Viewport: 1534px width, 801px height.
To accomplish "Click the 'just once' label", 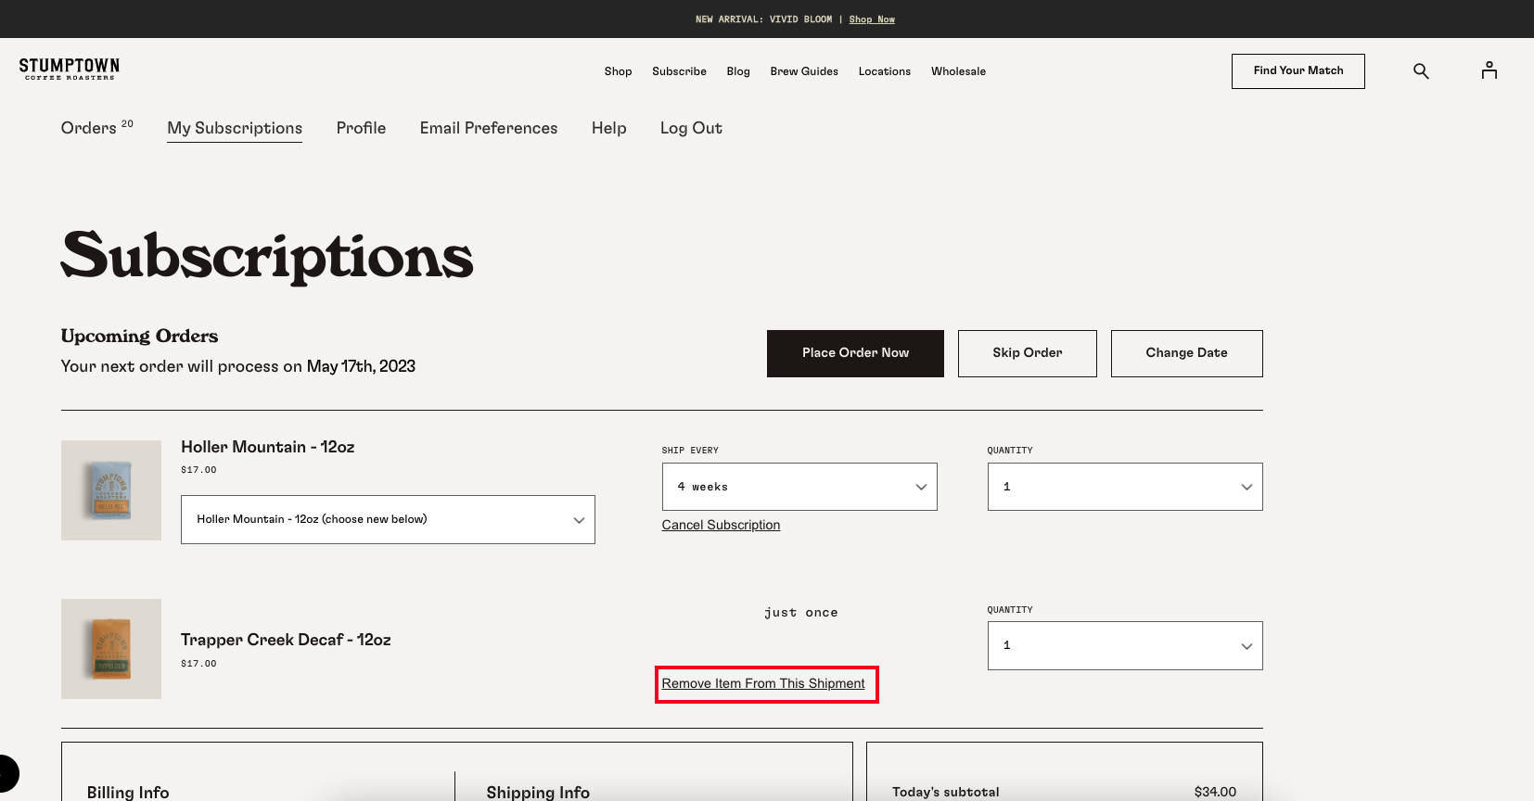I will 801,613.
